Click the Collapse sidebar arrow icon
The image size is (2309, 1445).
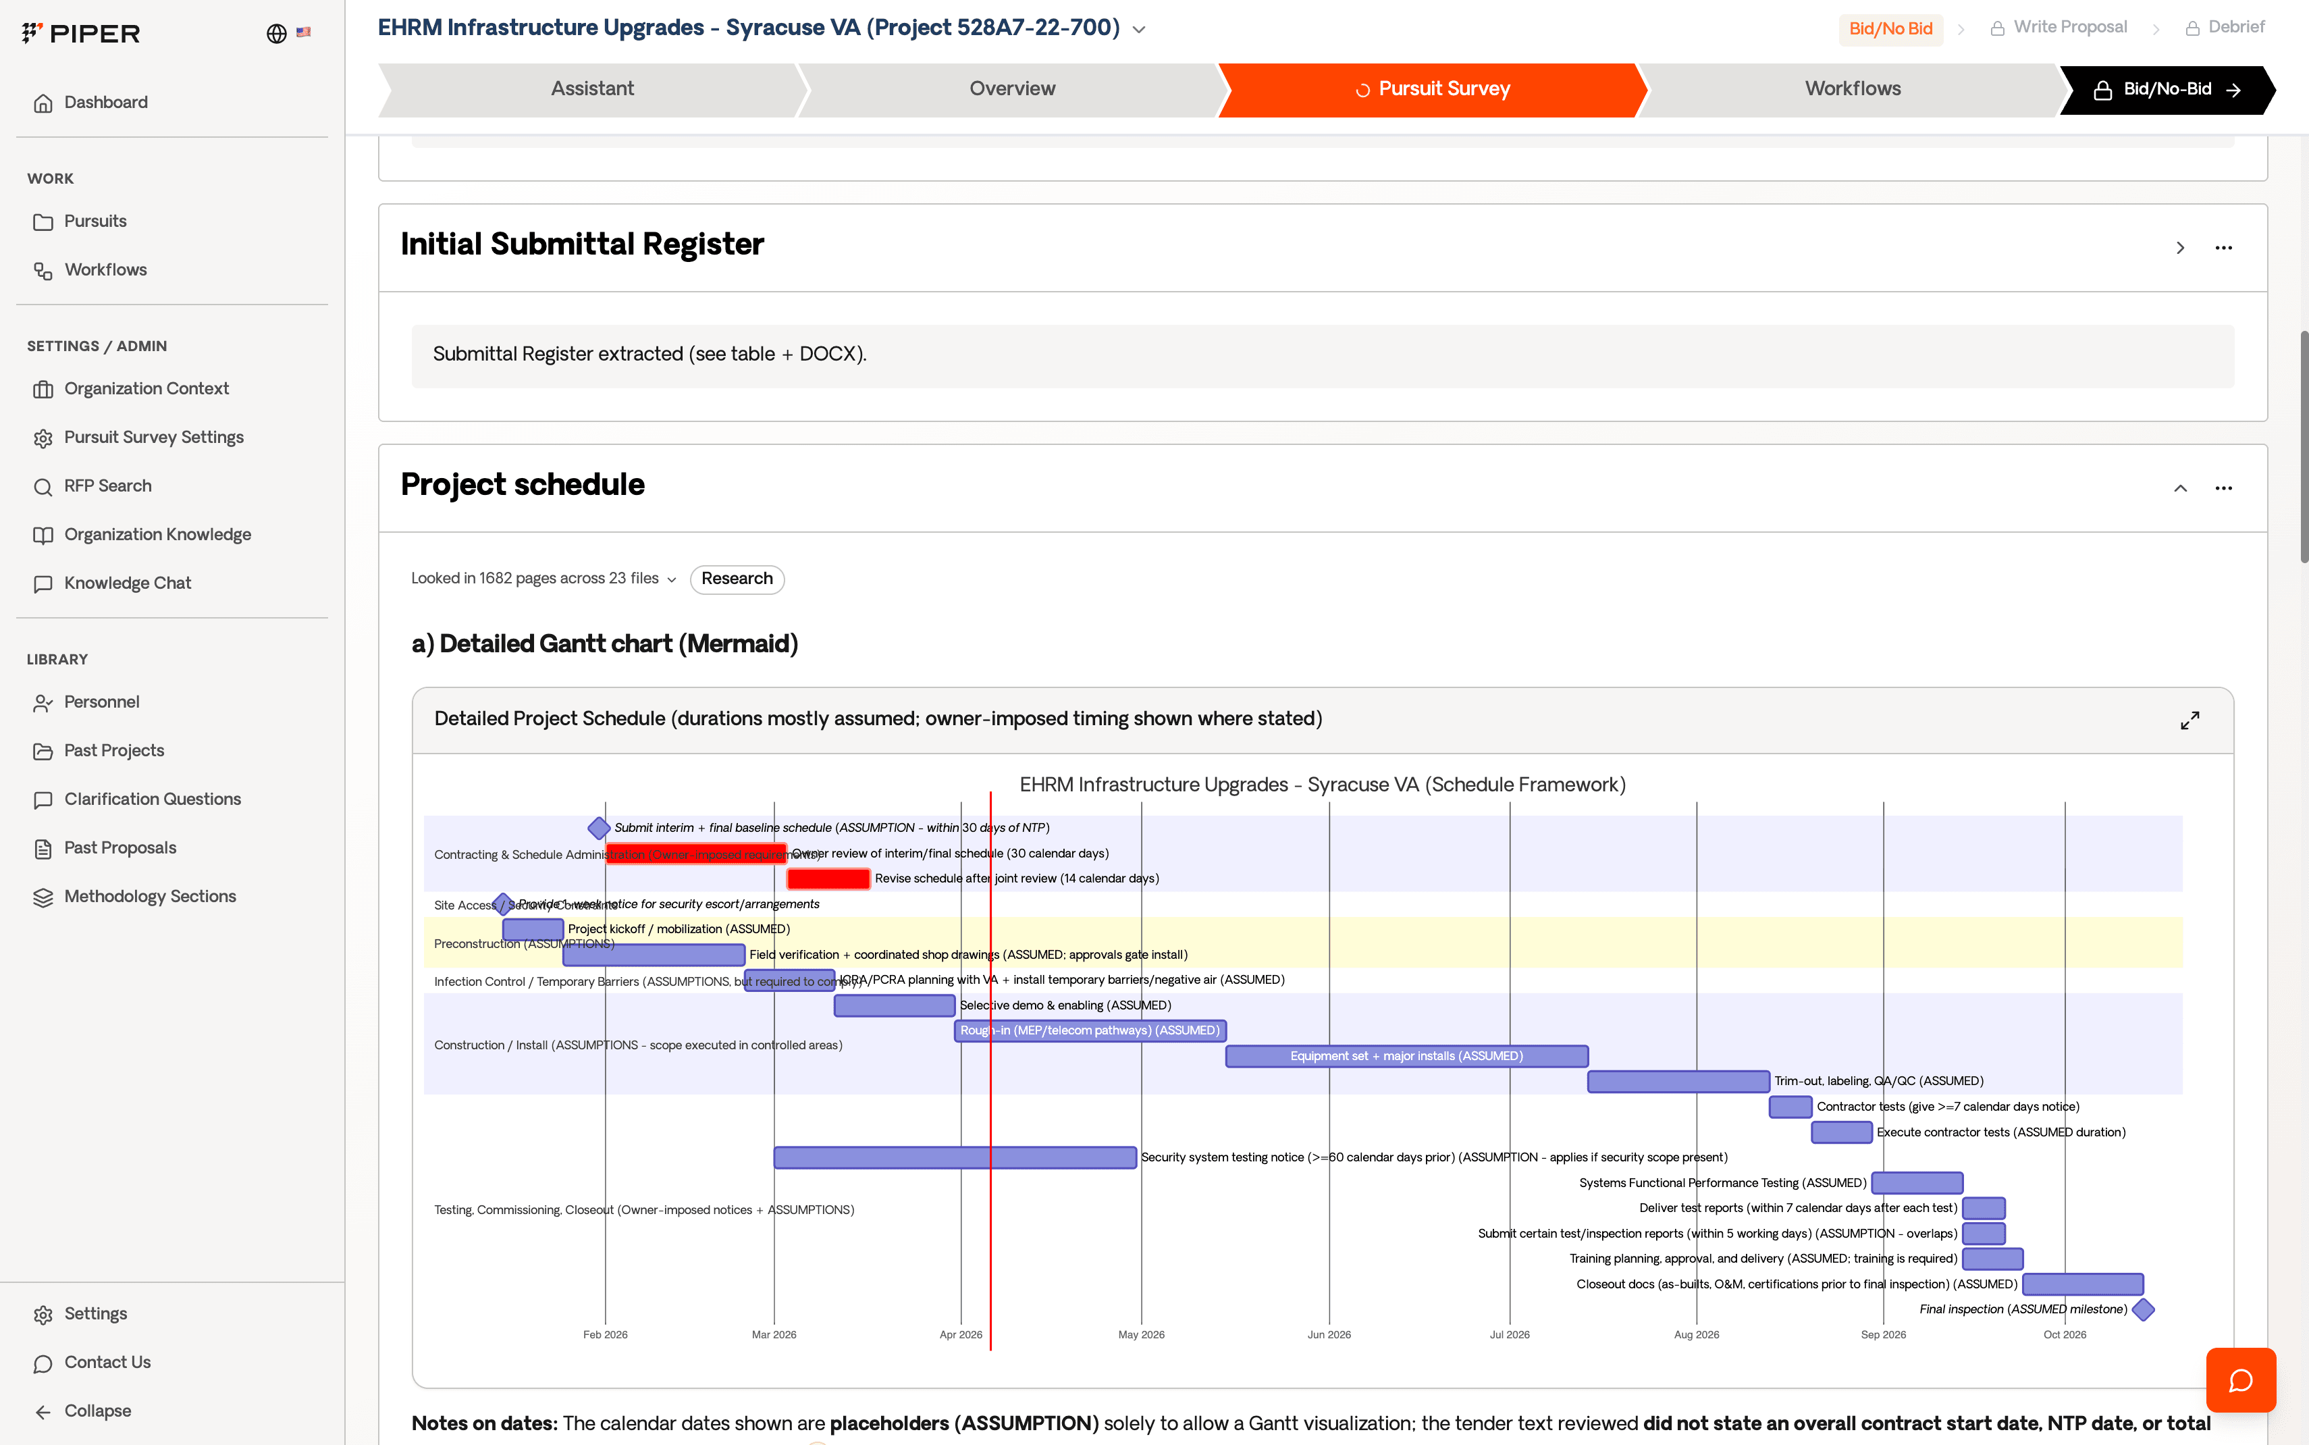(43, 1413)
